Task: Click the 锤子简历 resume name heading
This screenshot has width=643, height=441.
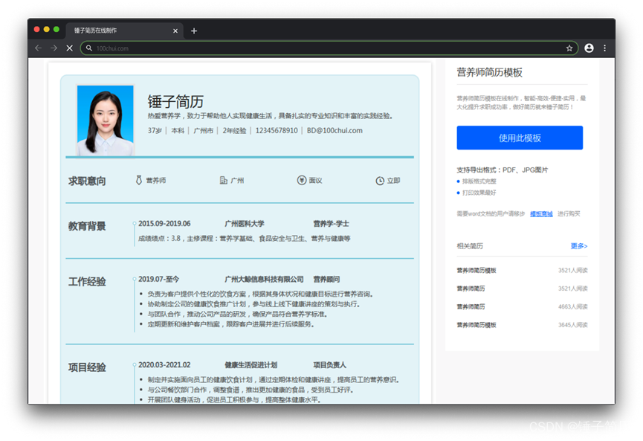Action: (x=175, y=101)
